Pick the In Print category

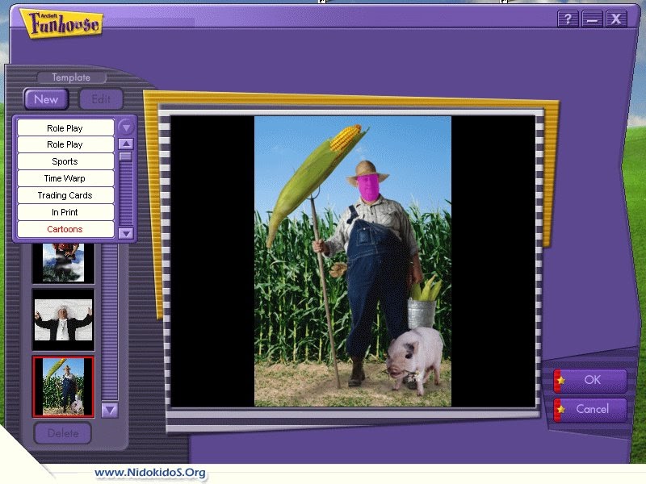pyautogui.click(x=65, y=212)
